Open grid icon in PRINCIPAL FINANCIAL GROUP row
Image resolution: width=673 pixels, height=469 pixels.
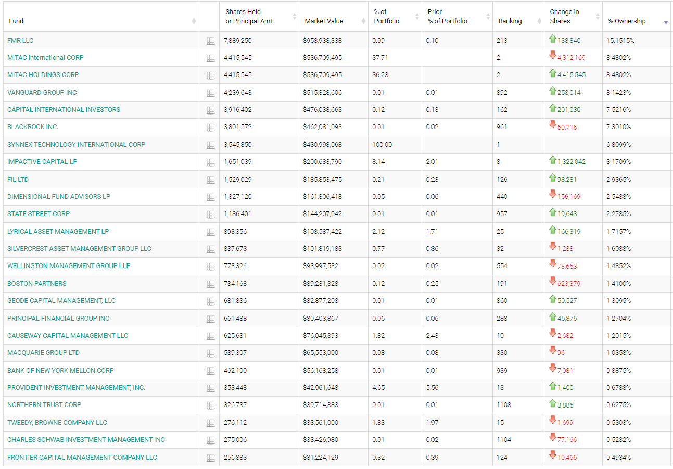(x=211, y=319)
